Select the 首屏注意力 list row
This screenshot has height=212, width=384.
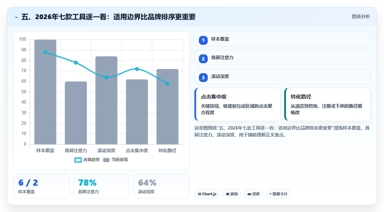tap(283, 58)
